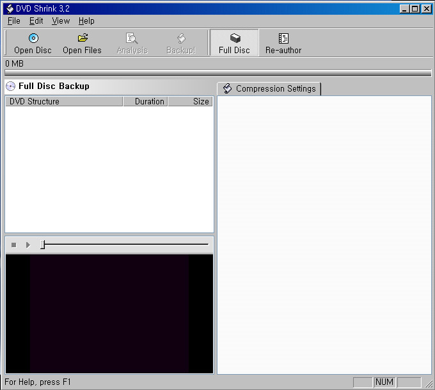Open the Help menu

coord(86,21)
